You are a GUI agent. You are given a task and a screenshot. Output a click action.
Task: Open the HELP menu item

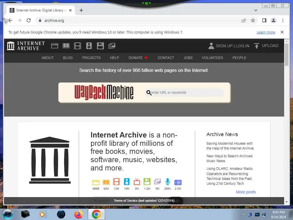(x=114, y=58)
